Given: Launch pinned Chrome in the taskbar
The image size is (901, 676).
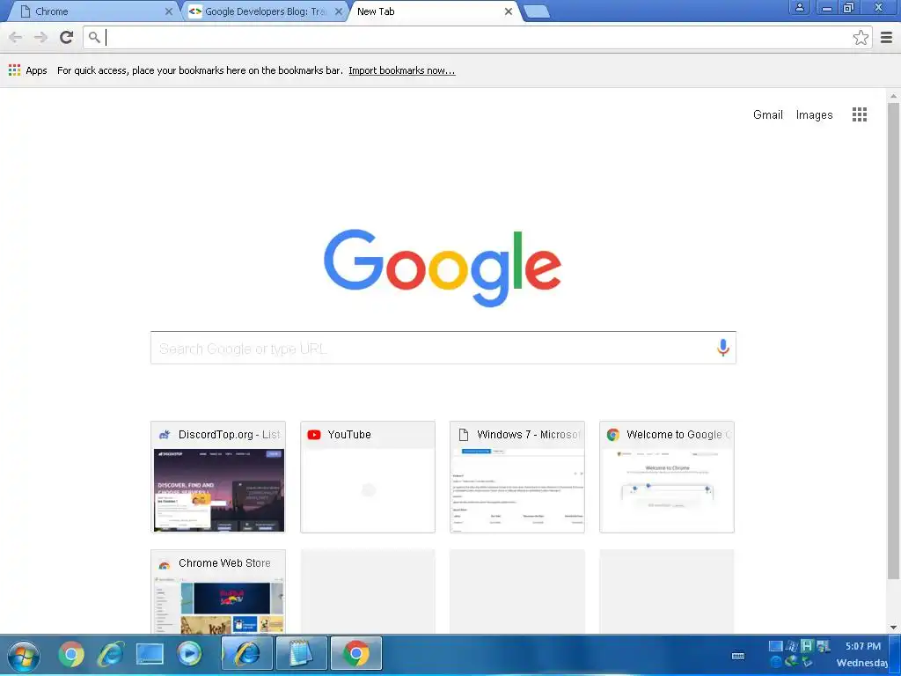Looking at the screenshot, I should click(71, 654).
